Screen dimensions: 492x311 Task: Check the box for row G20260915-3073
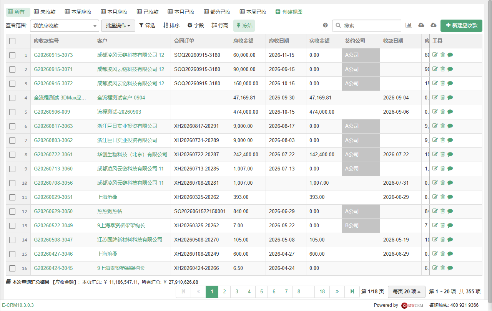point(12,55)
